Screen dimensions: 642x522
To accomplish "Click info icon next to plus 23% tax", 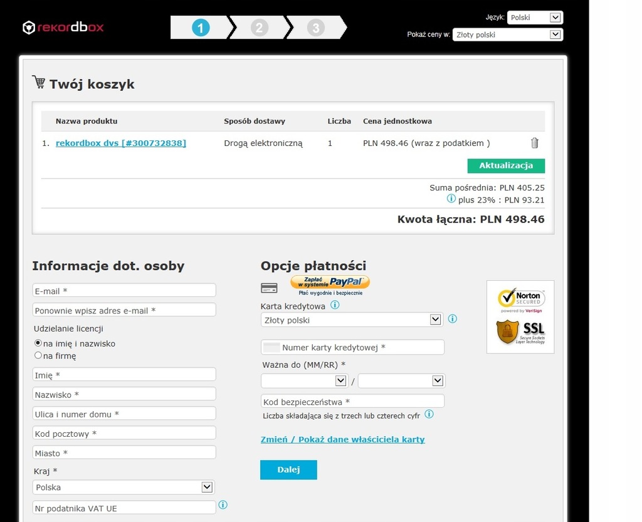I will click(x=451, y=199).
